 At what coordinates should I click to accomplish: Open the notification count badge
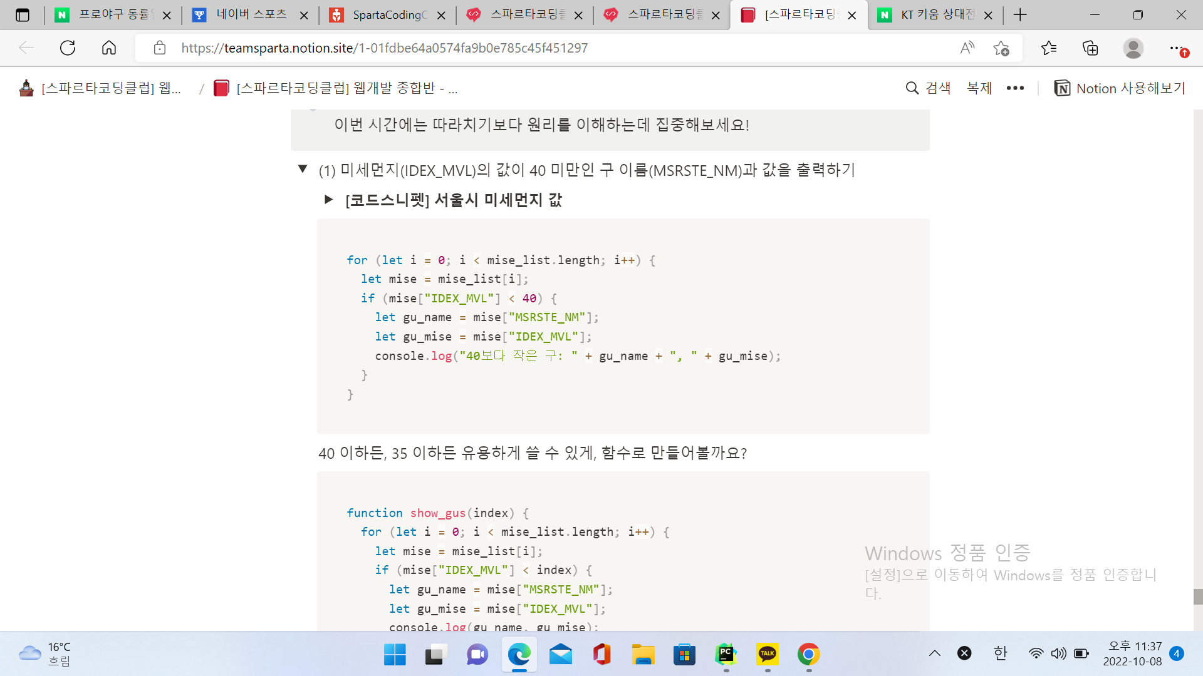tap(1177, 653)
